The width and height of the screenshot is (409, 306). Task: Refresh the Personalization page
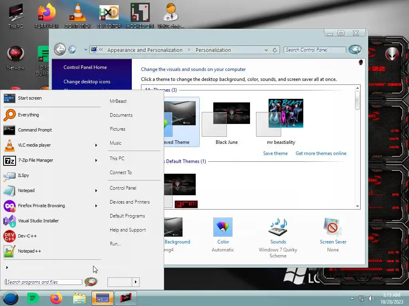(x=275, y=50)
